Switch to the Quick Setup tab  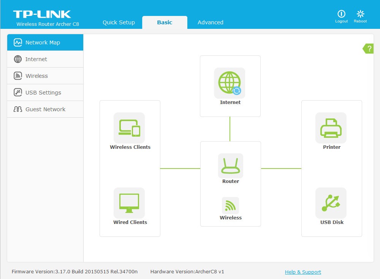coord(119,22)
